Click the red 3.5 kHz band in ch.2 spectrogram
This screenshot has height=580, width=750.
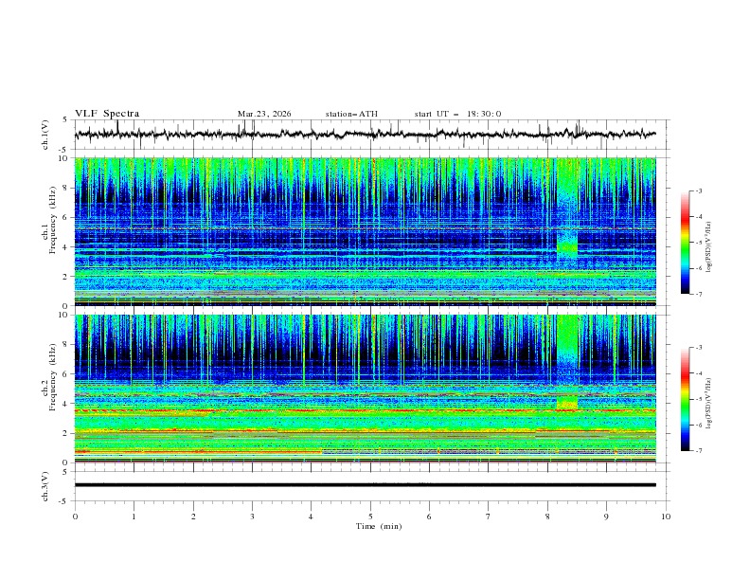[365, 410]
